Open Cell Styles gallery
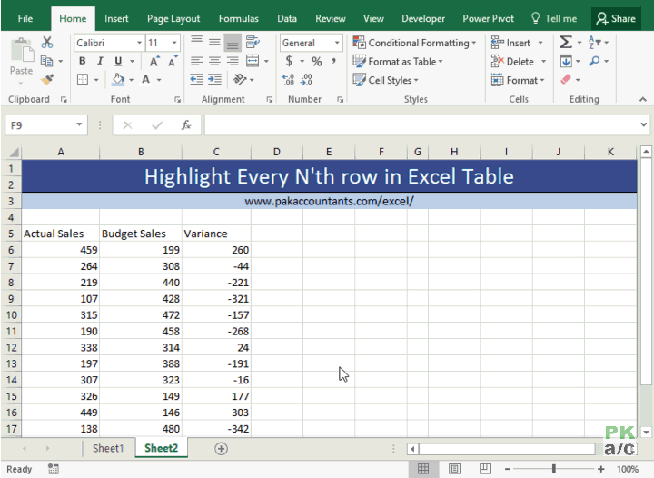The height and width of the screenshot is (478, 654). (x=385, y=80)
